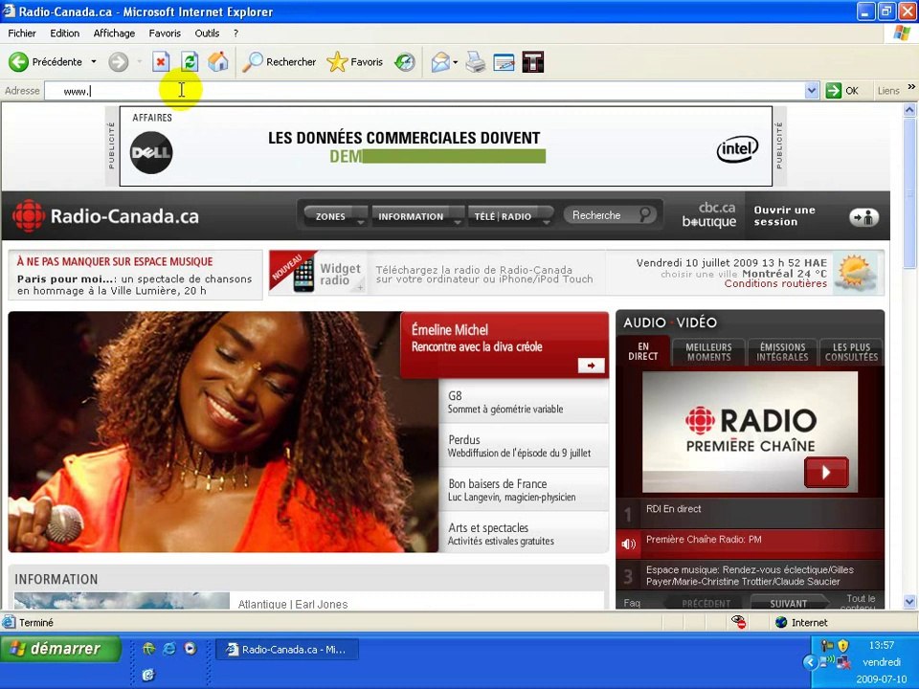This screenshot has width=919, height=689.
Task: Play the Radio Première Chaîne stream
Action: pos(826,472)
